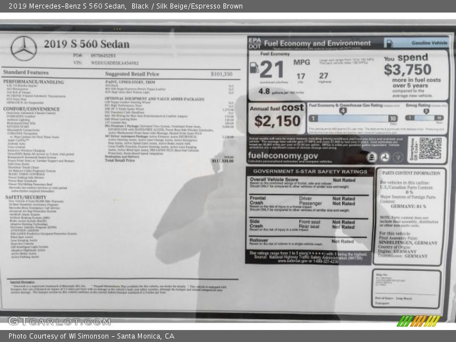The image size is (456, 342).
Task: Click the DOT triskelion seal icon
Action: tap(385, 157)
